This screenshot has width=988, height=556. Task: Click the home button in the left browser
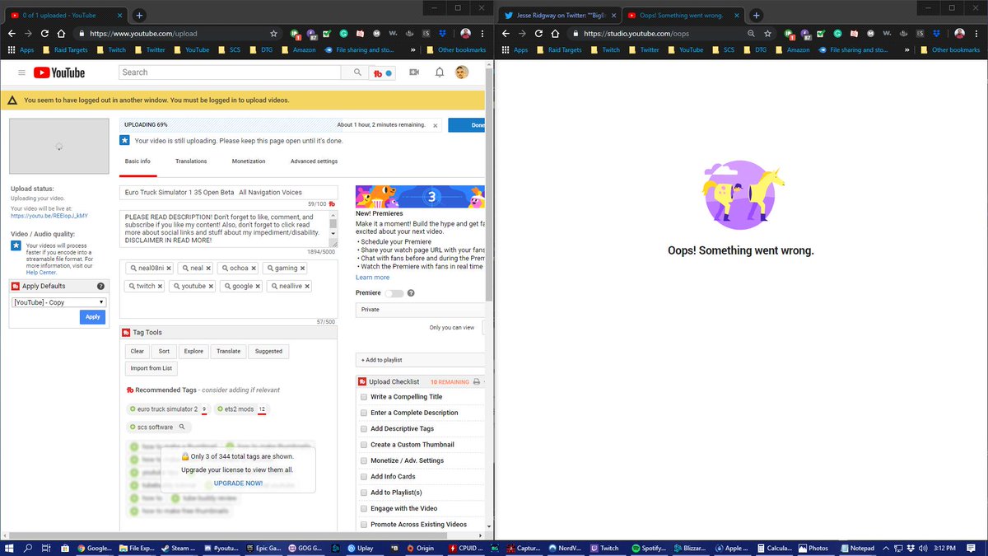click(x=62, y=34)
